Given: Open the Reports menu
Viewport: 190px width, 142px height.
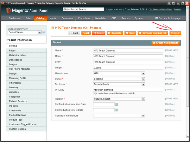Looking at the screenshot, I should click(x=125, y=18).
